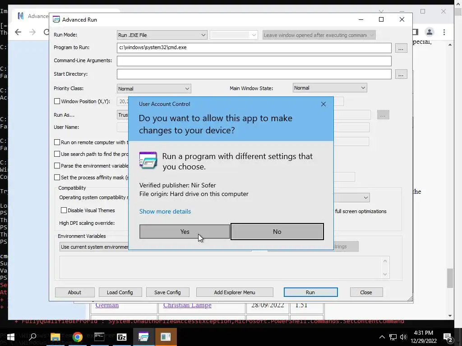The height and width of the screenshot is (346, 462).
Task: Click the Command-Line Arguments field
Action: [254, 61]
